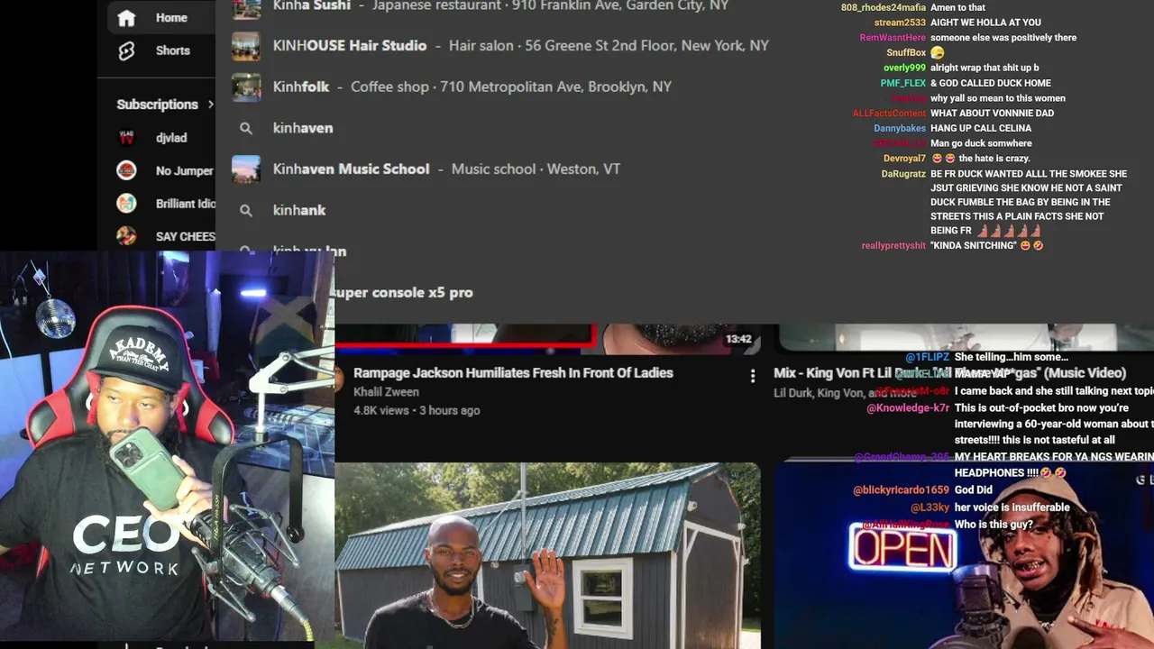Select chat username reallyprettyshit

[x=893, y=246]
